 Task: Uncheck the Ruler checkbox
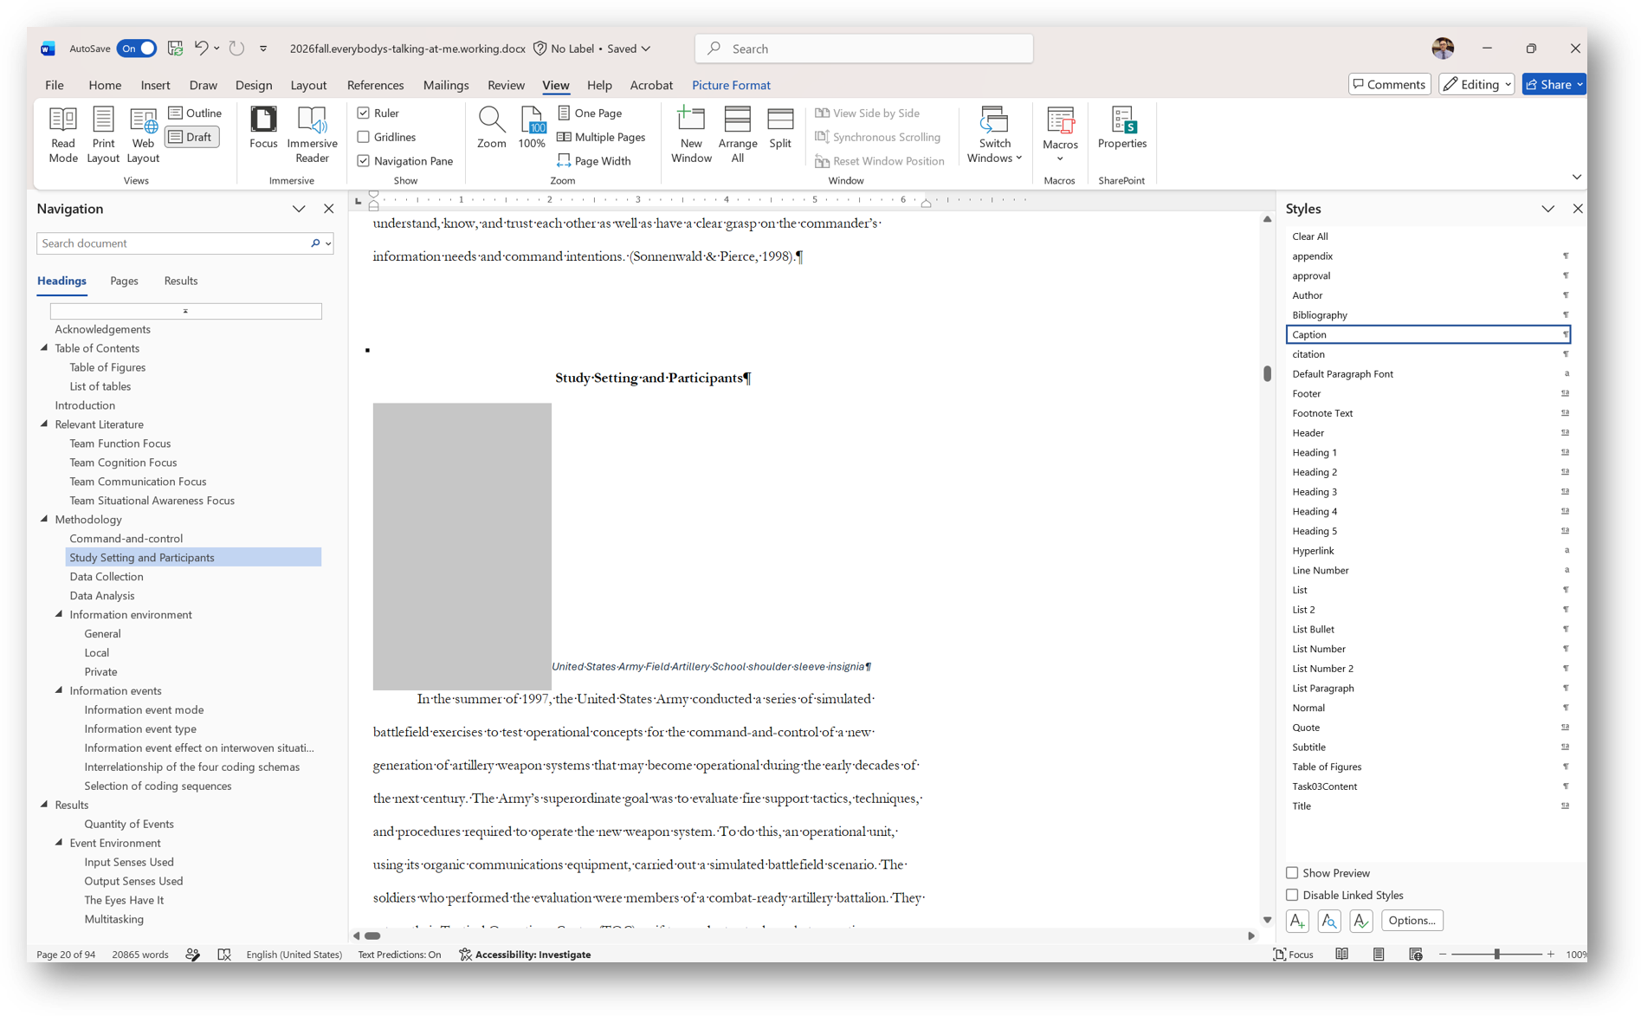pos(364,113)
